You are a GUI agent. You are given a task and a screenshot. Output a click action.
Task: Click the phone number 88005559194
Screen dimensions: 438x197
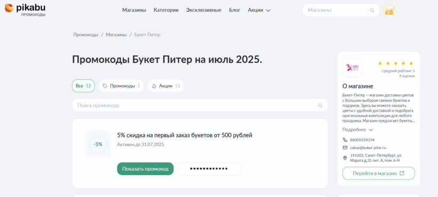tap(362, 140)
